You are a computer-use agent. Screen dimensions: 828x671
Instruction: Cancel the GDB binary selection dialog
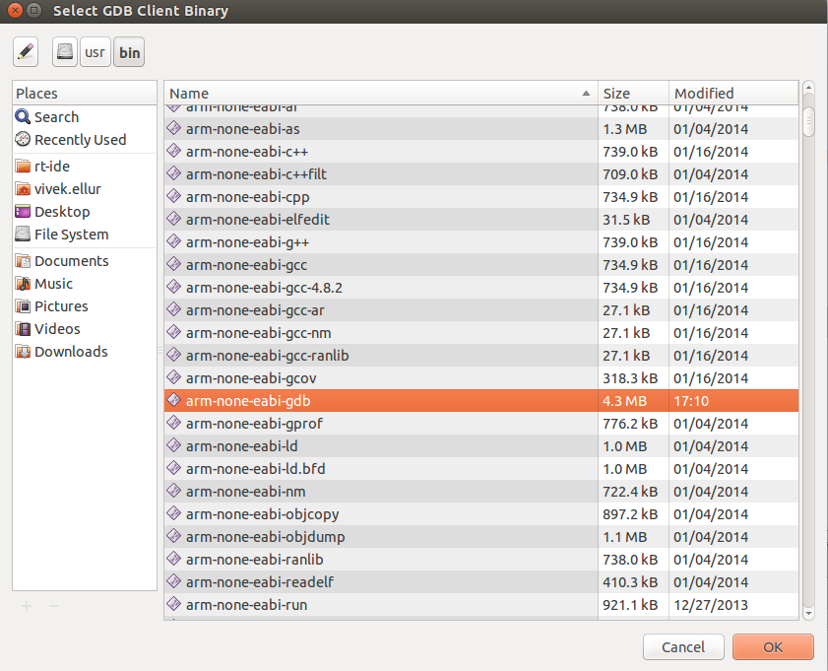(683, 646)
